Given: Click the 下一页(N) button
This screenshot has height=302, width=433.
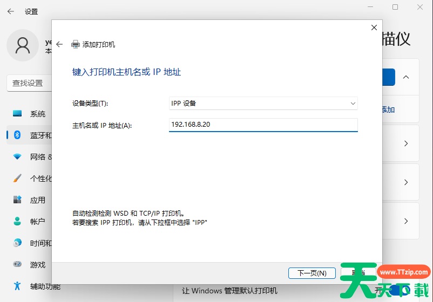Looking at the screenshot, I should pos(312,273).
